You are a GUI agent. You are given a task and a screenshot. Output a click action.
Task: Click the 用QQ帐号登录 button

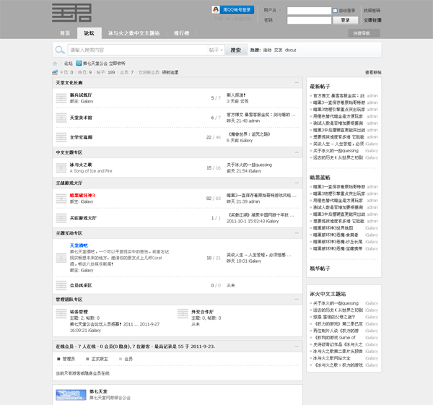(x=233, y=9)
